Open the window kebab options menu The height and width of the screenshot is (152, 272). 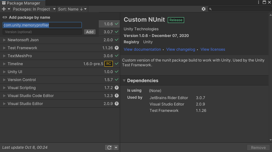[x=259, y=2]
